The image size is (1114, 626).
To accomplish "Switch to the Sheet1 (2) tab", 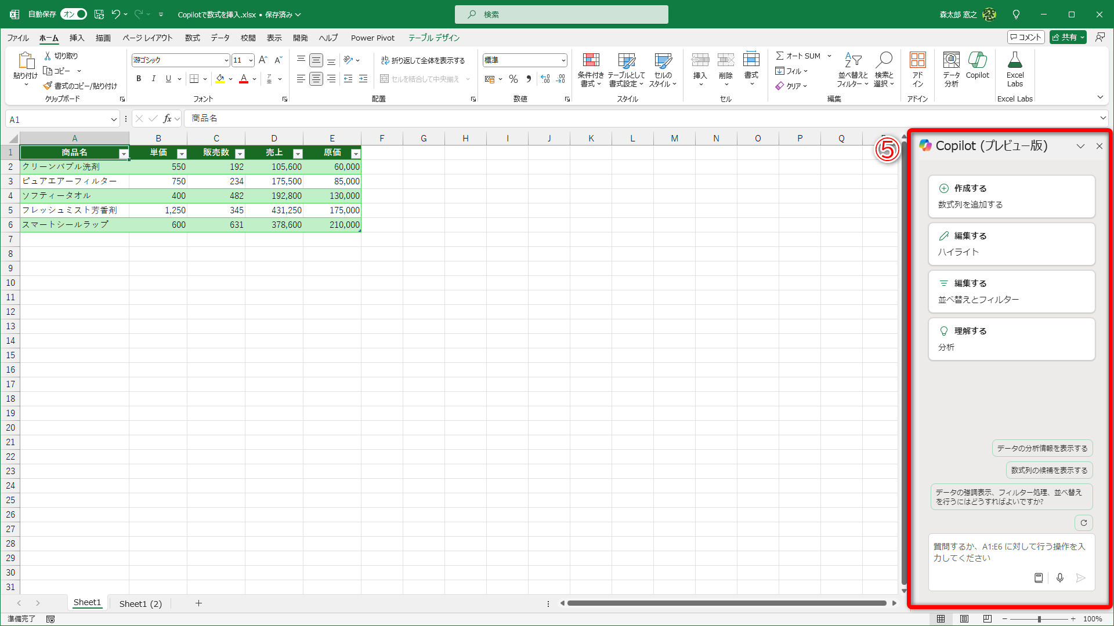I will click(140, 603).
